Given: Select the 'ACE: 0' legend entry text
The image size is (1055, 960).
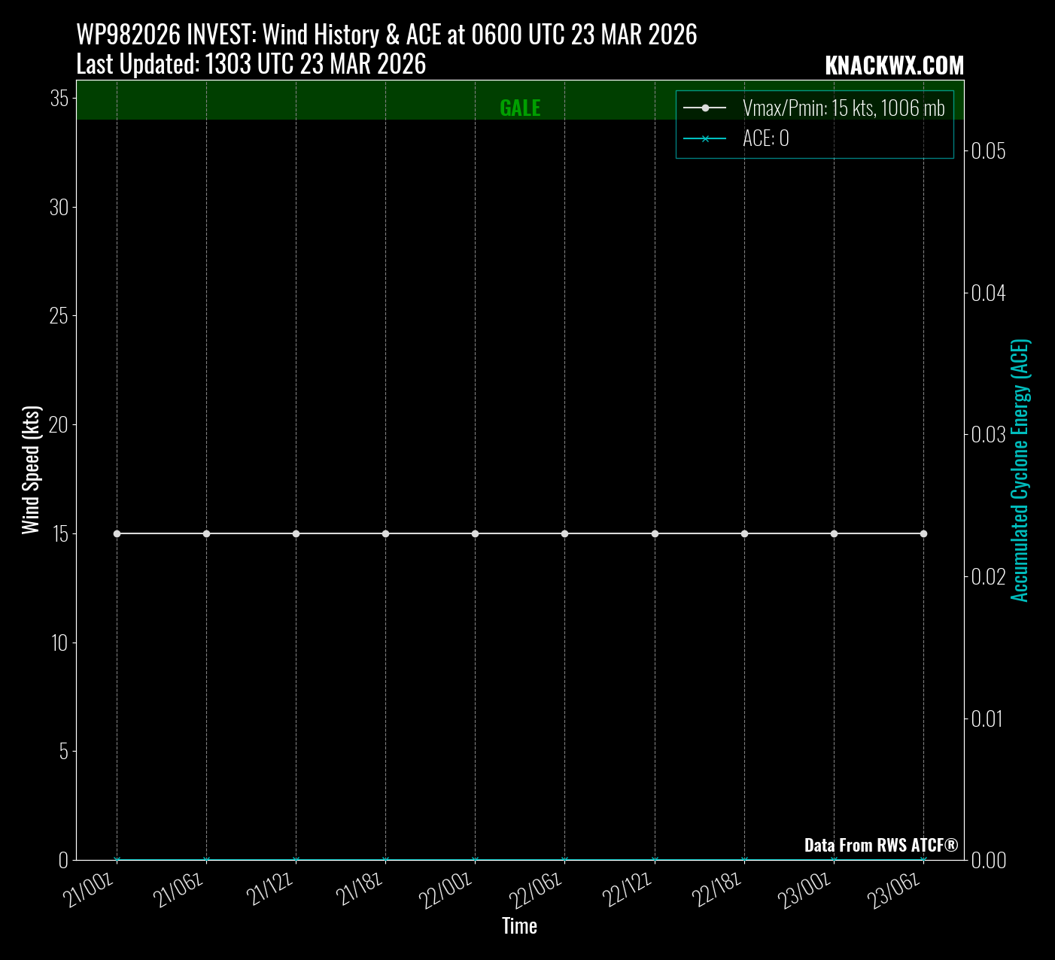Looking at the screenshot, I should pos(765,138).
